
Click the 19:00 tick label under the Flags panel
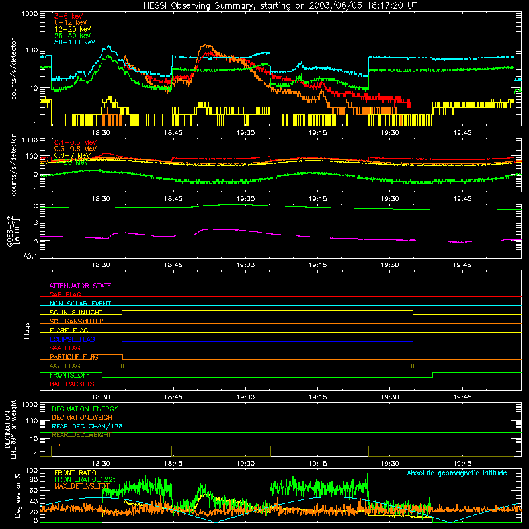tap(245, 397)
